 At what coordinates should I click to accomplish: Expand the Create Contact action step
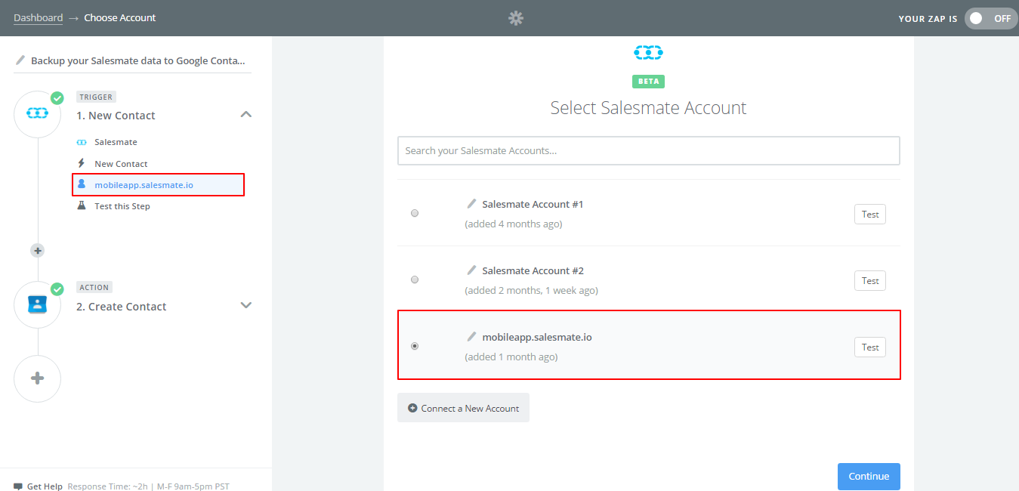click(x=245, y=305)
